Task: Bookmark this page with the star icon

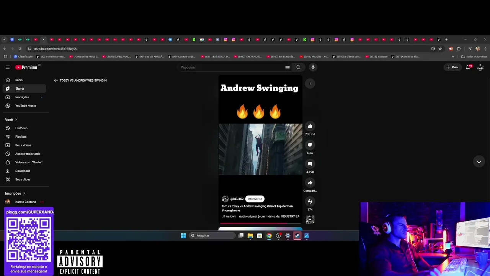Action: [440, 49]
